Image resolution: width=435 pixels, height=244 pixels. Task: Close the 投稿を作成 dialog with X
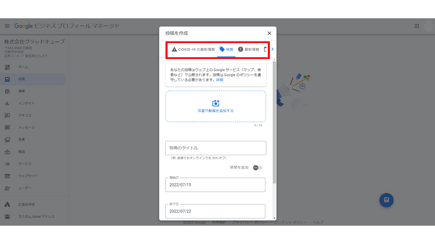(x=269, y=33)
